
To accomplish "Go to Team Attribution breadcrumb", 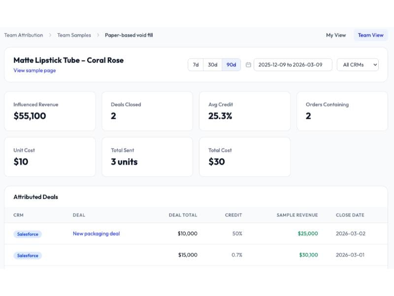I will tap(24, 35).
